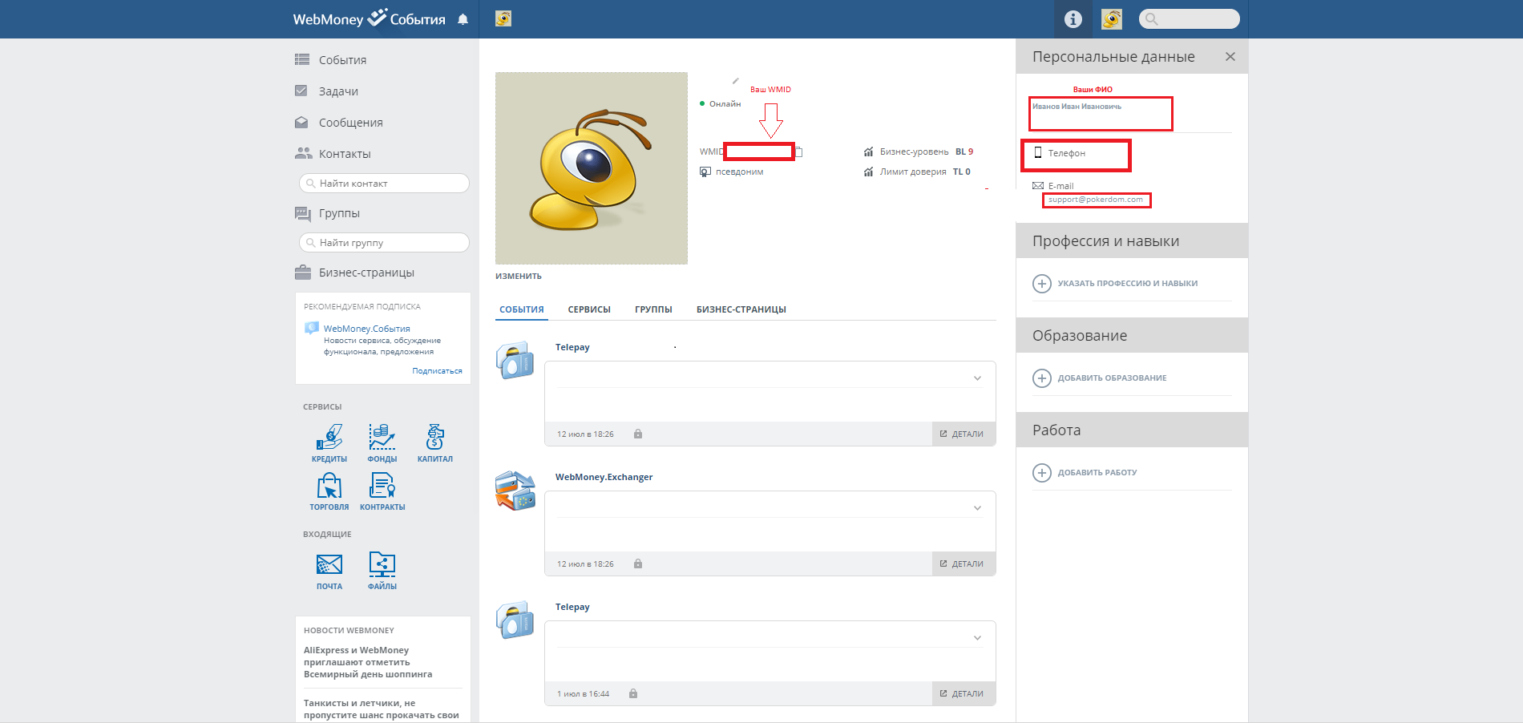Click the ant avatar icon beside the search field
1523x723 pixels.
coord(1111,19)
